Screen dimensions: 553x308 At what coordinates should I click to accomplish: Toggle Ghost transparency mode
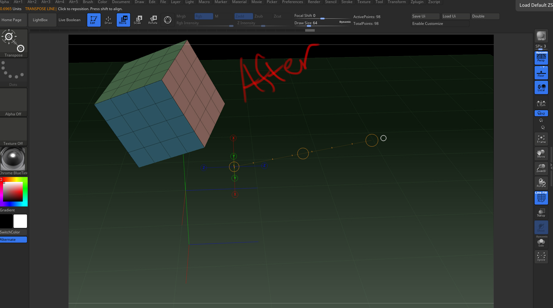(x=541, y=227)
